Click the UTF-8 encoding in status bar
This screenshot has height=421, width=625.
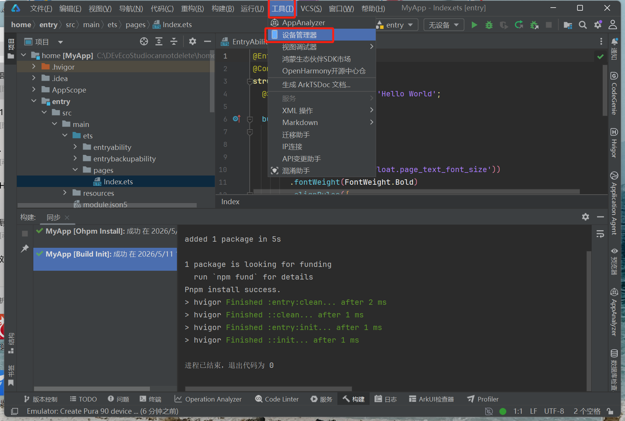[554, 411]
